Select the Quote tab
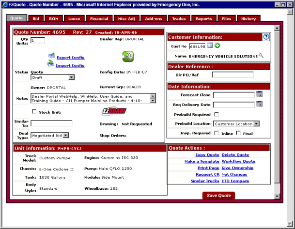The height and width of the screenshot is (229, 295). (x=16, y=18)
